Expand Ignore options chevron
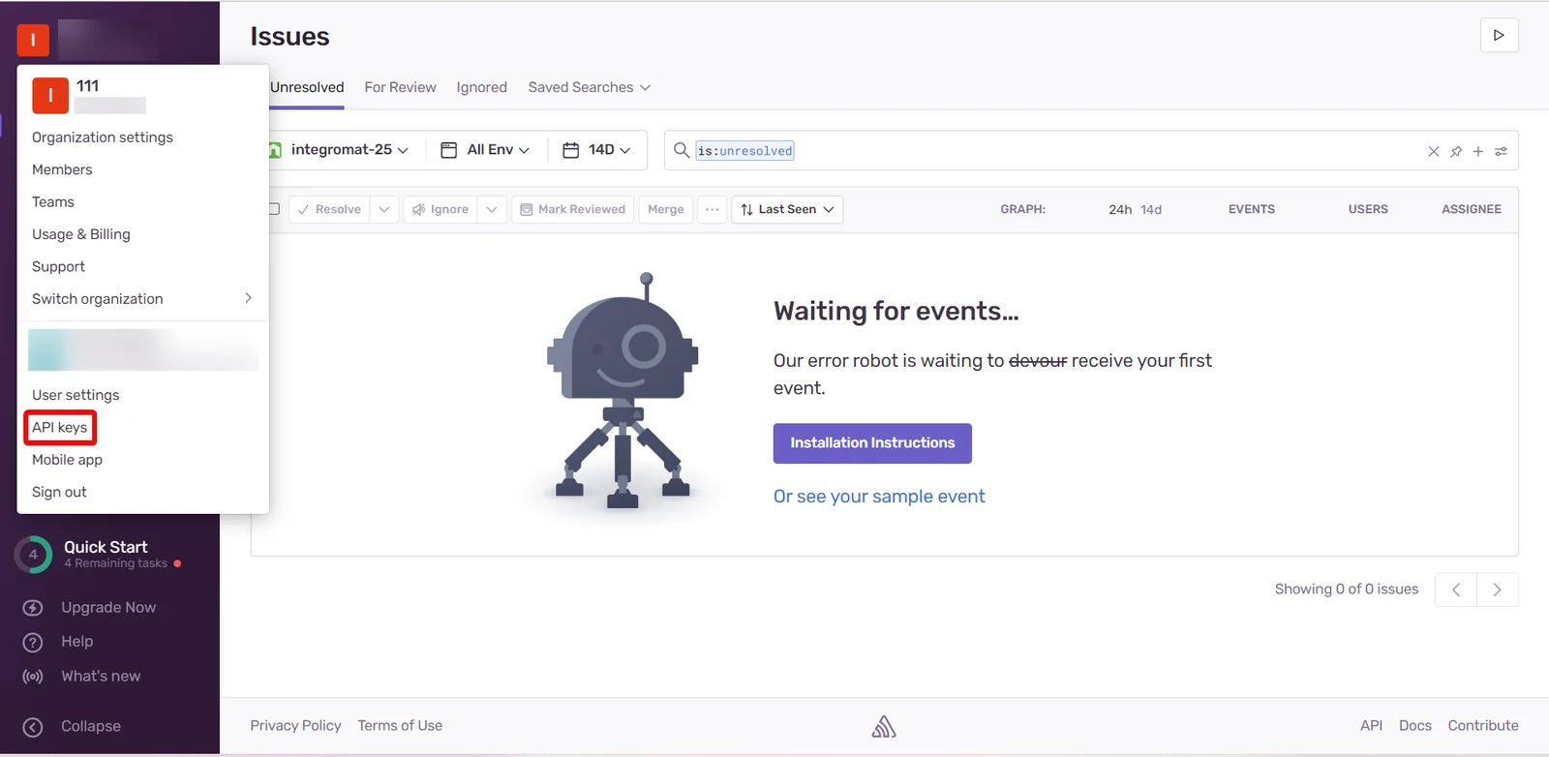1549x757 pixels. tap(492, 209)
